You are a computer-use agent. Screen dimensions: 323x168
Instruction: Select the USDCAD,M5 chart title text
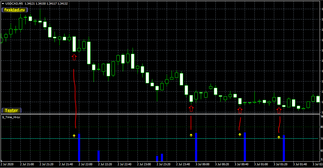click(x=14, y=3)
